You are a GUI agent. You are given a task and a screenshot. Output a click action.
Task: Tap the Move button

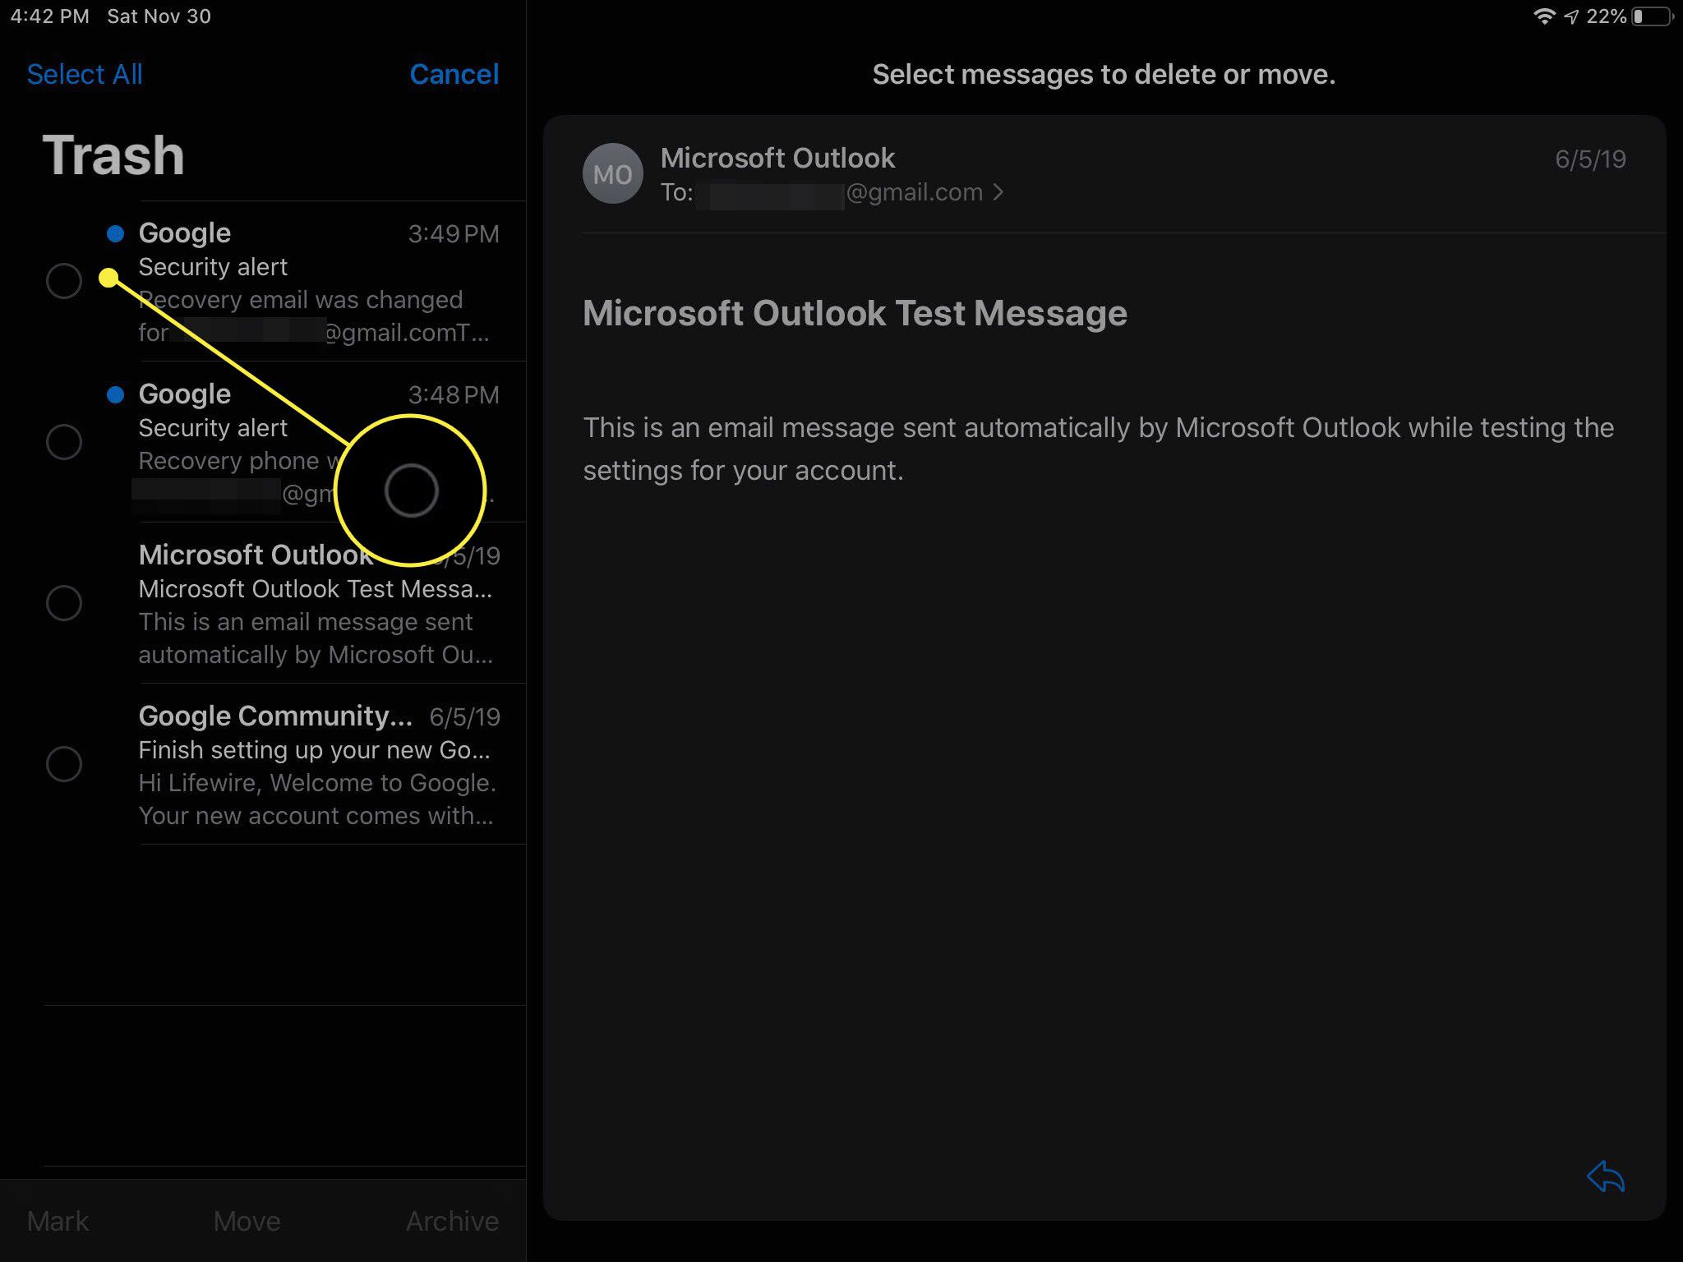(247, 1221)
